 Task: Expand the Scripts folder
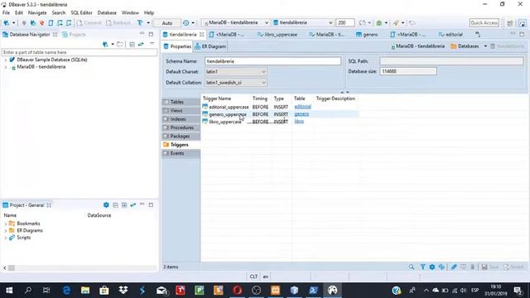click(x=6, y=238)
